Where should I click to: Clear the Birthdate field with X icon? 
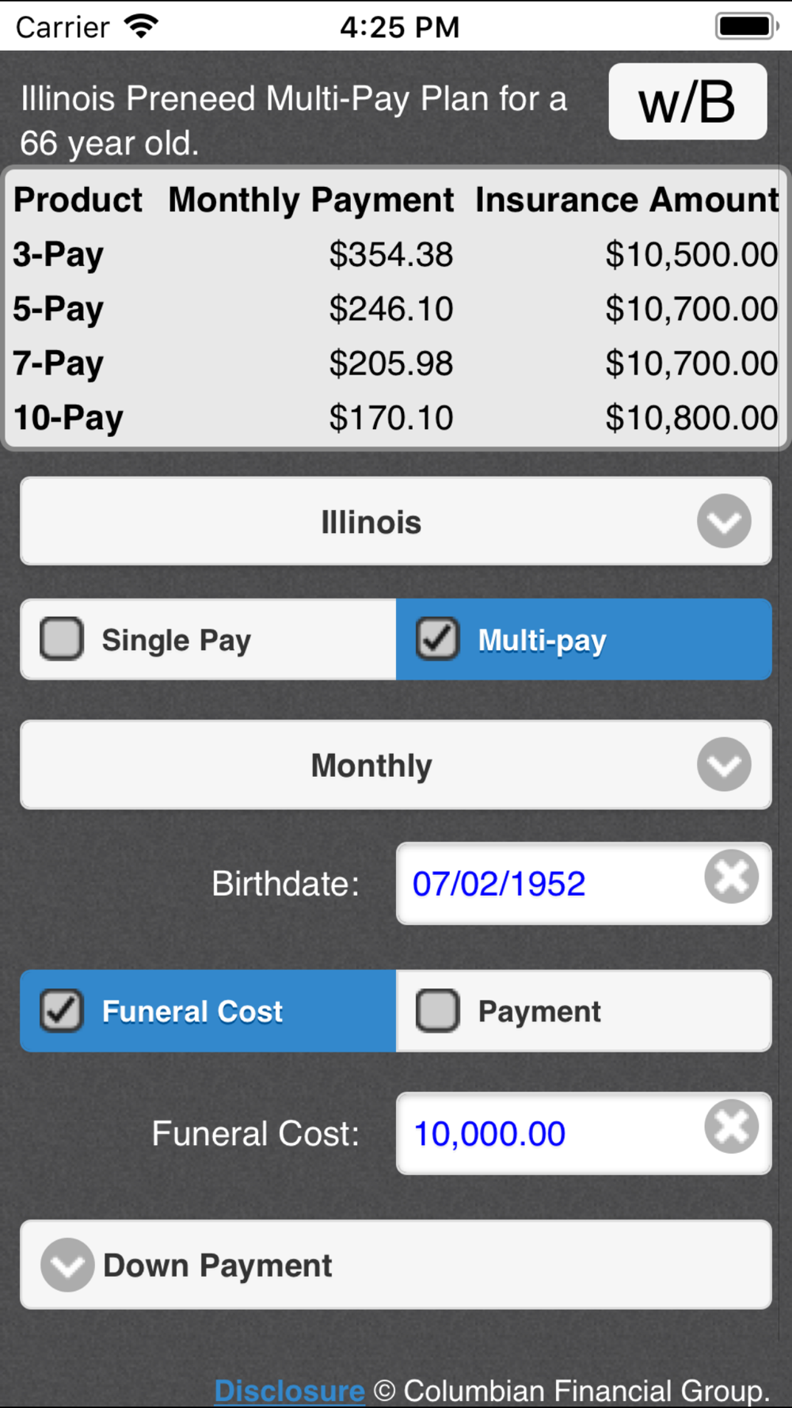tap(732, 877)
